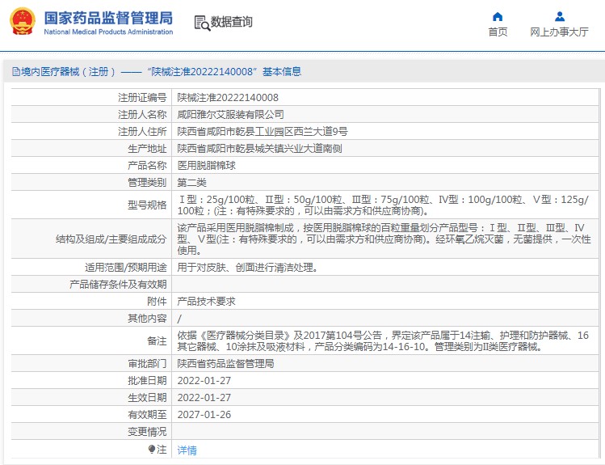Click expiry date 2027-01-26
This screenshot has width=605, height=465.
(204, 414)
